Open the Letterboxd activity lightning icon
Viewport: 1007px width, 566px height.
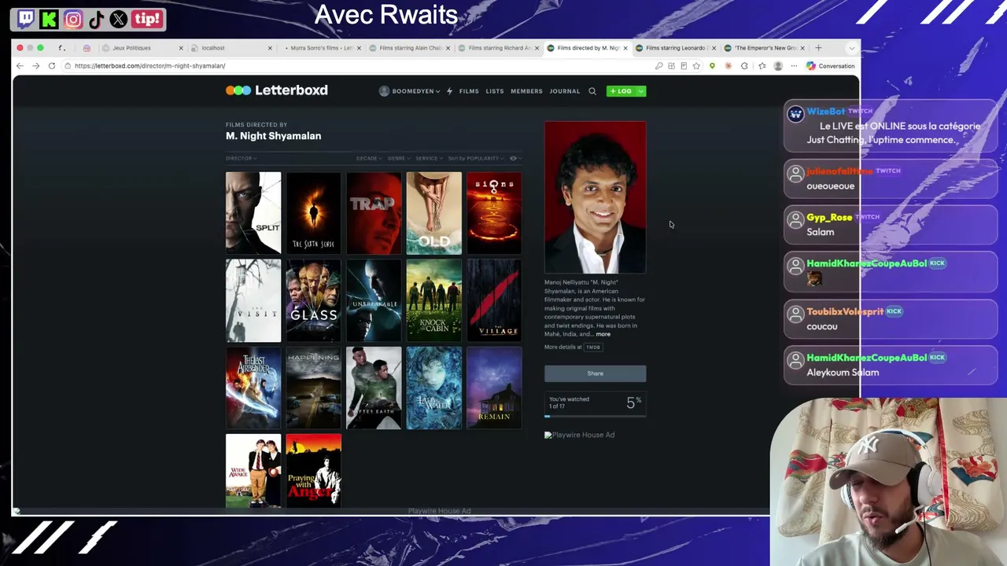[449, 91]
